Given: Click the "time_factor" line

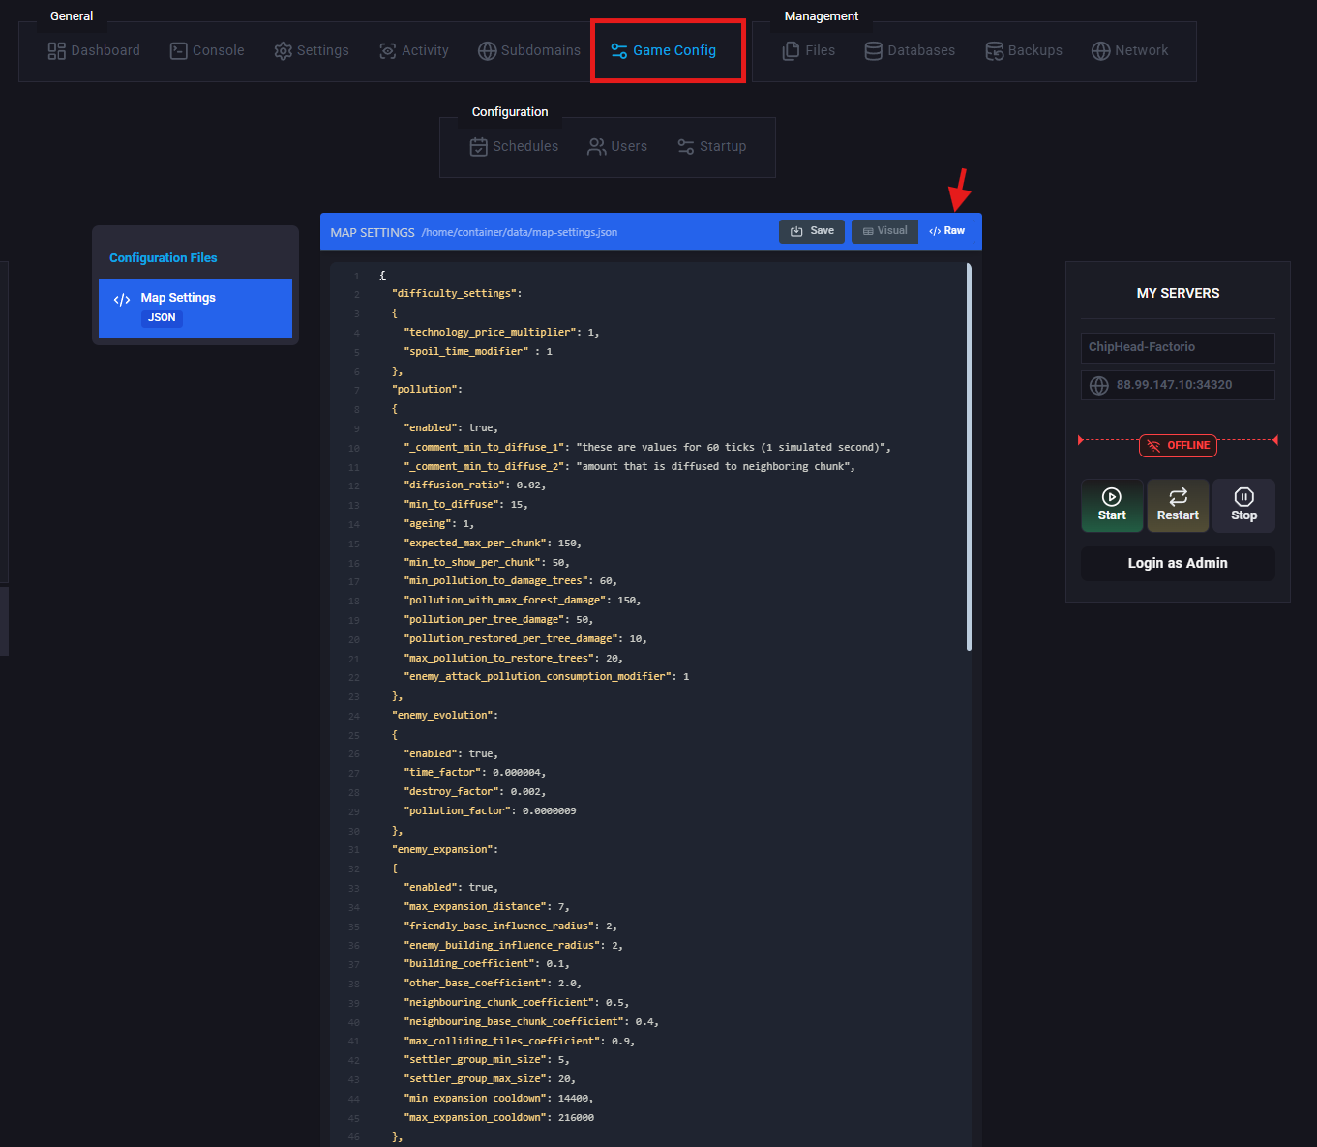Looking at the screenshot, I should pyautogui.click(x=475, y=773).
